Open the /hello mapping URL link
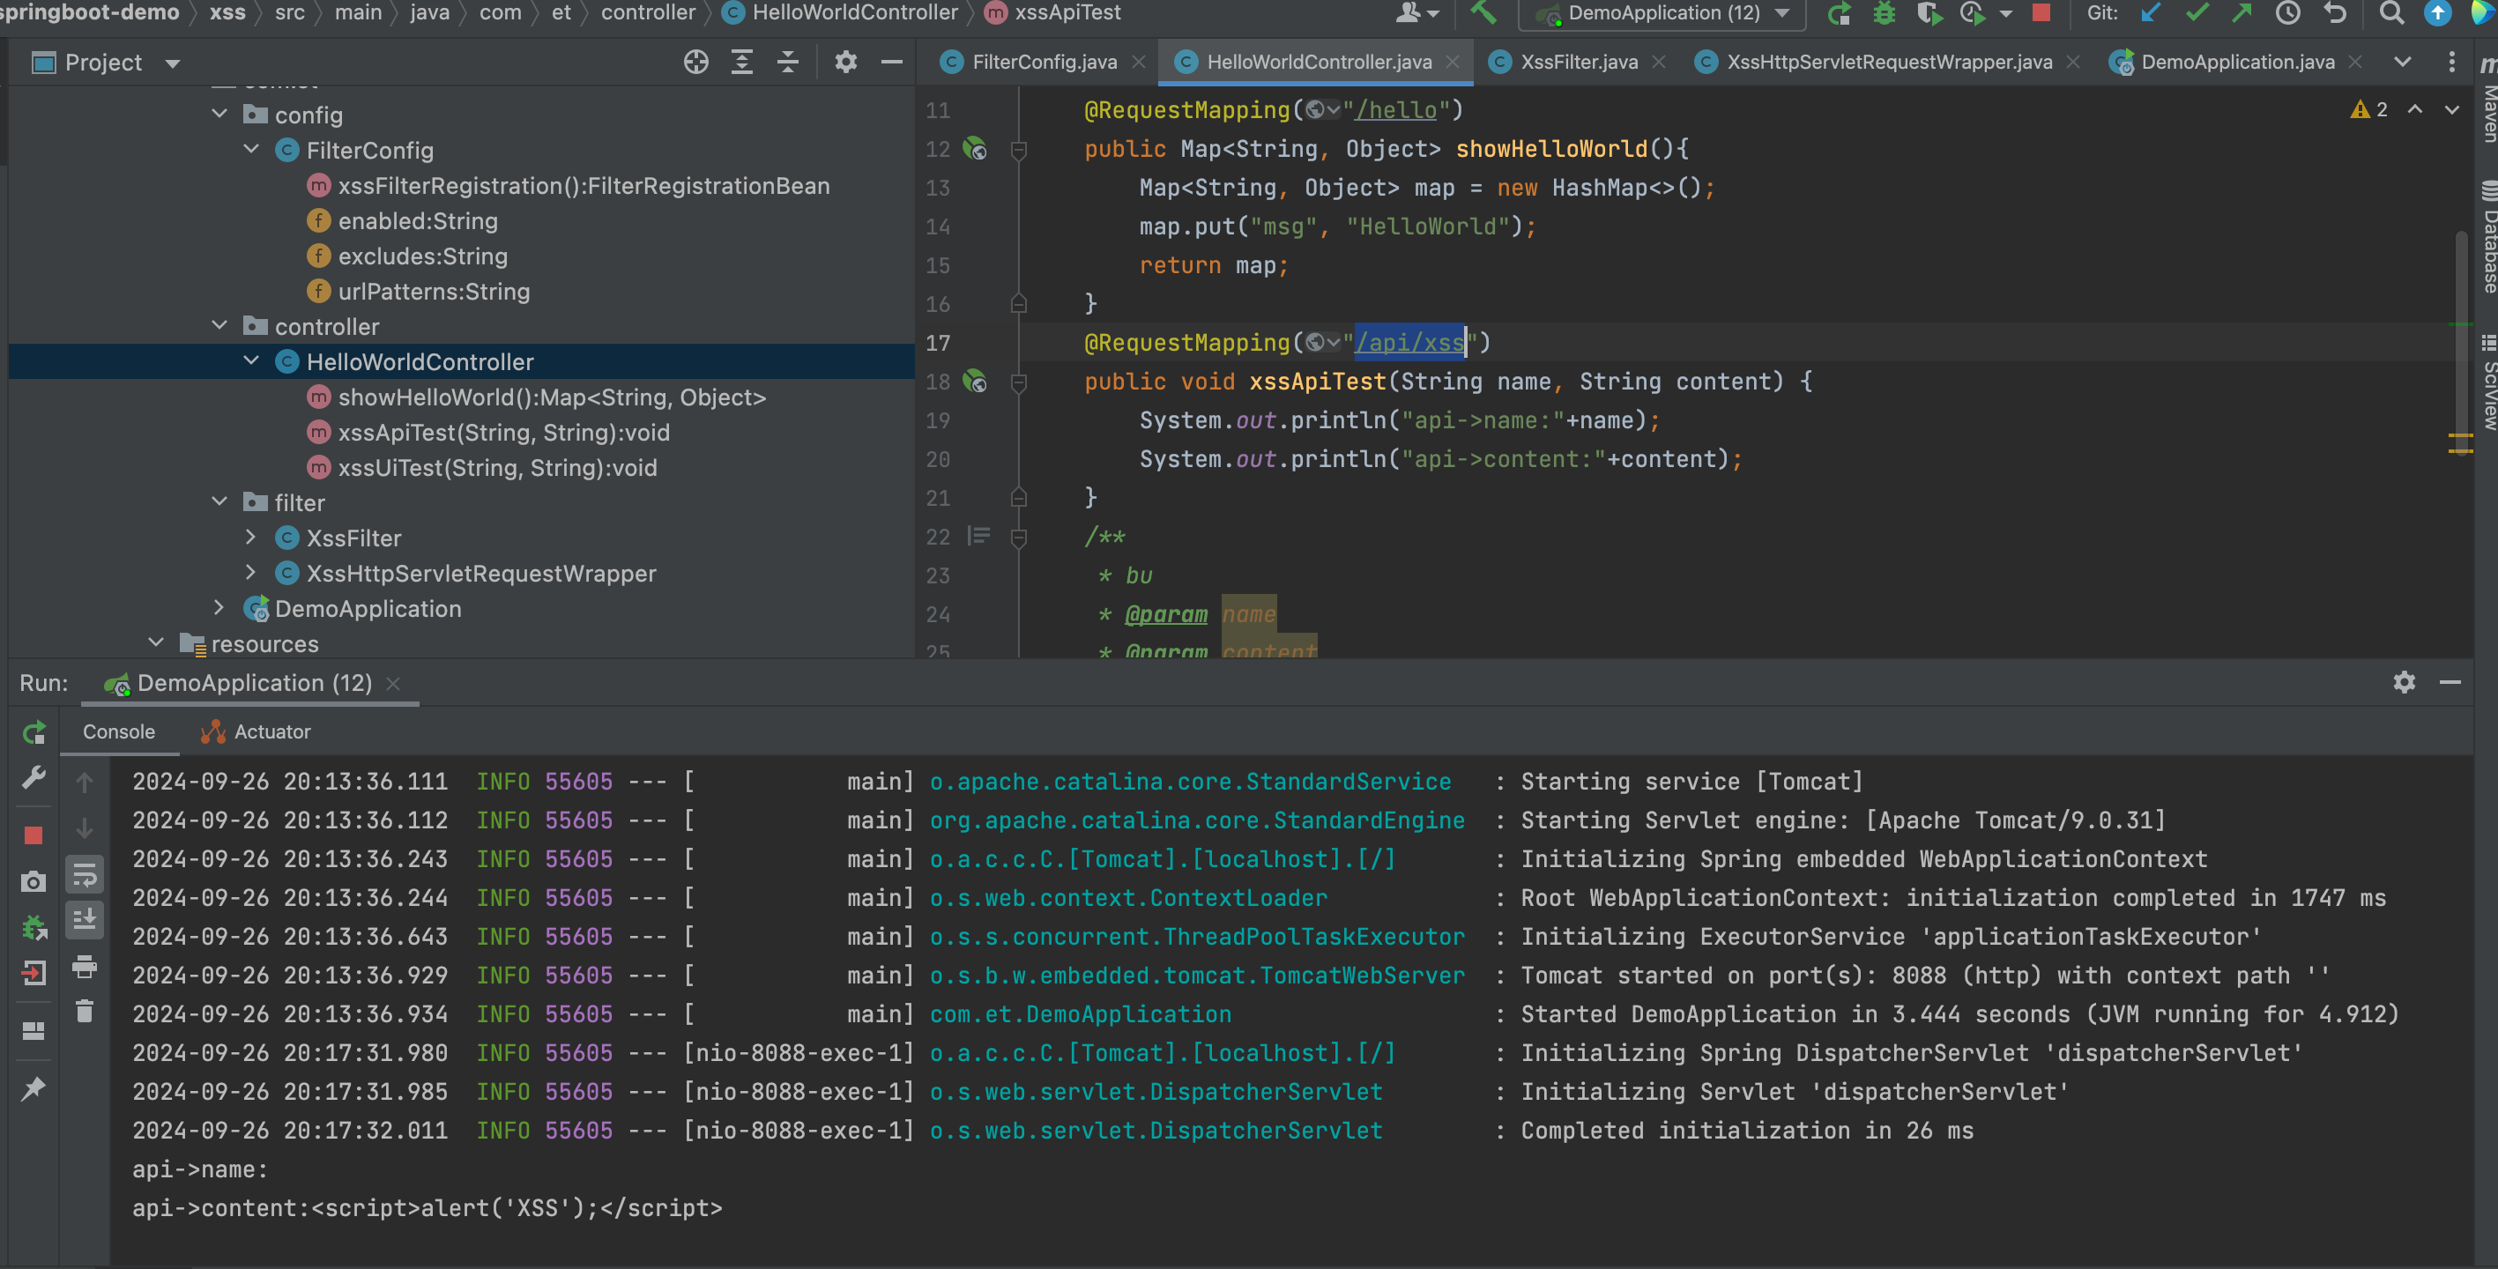Viewport: 2498px width, 1269px height. (x=1395, y=110)
